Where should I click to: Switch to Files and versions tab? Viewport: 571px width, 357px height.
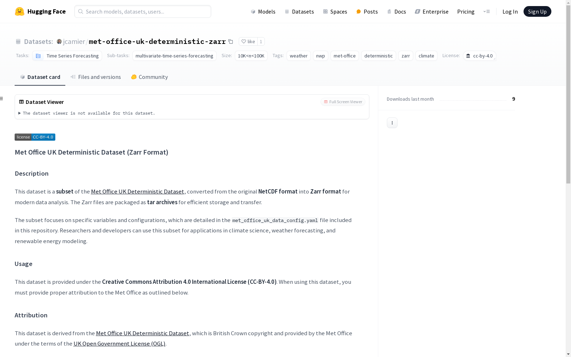(x=96, y=77)
